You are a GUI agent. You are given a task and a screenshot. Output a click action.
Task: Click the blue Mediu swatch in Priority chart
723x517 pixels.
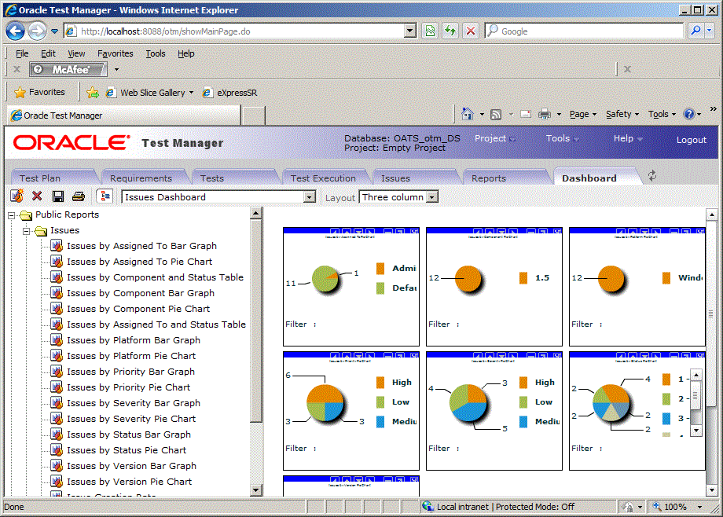coord(380,421)
